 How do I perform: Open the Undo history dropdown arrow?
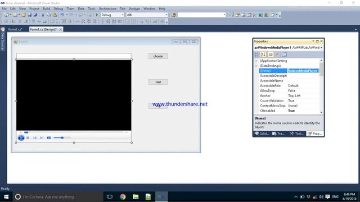pos(66,15)
